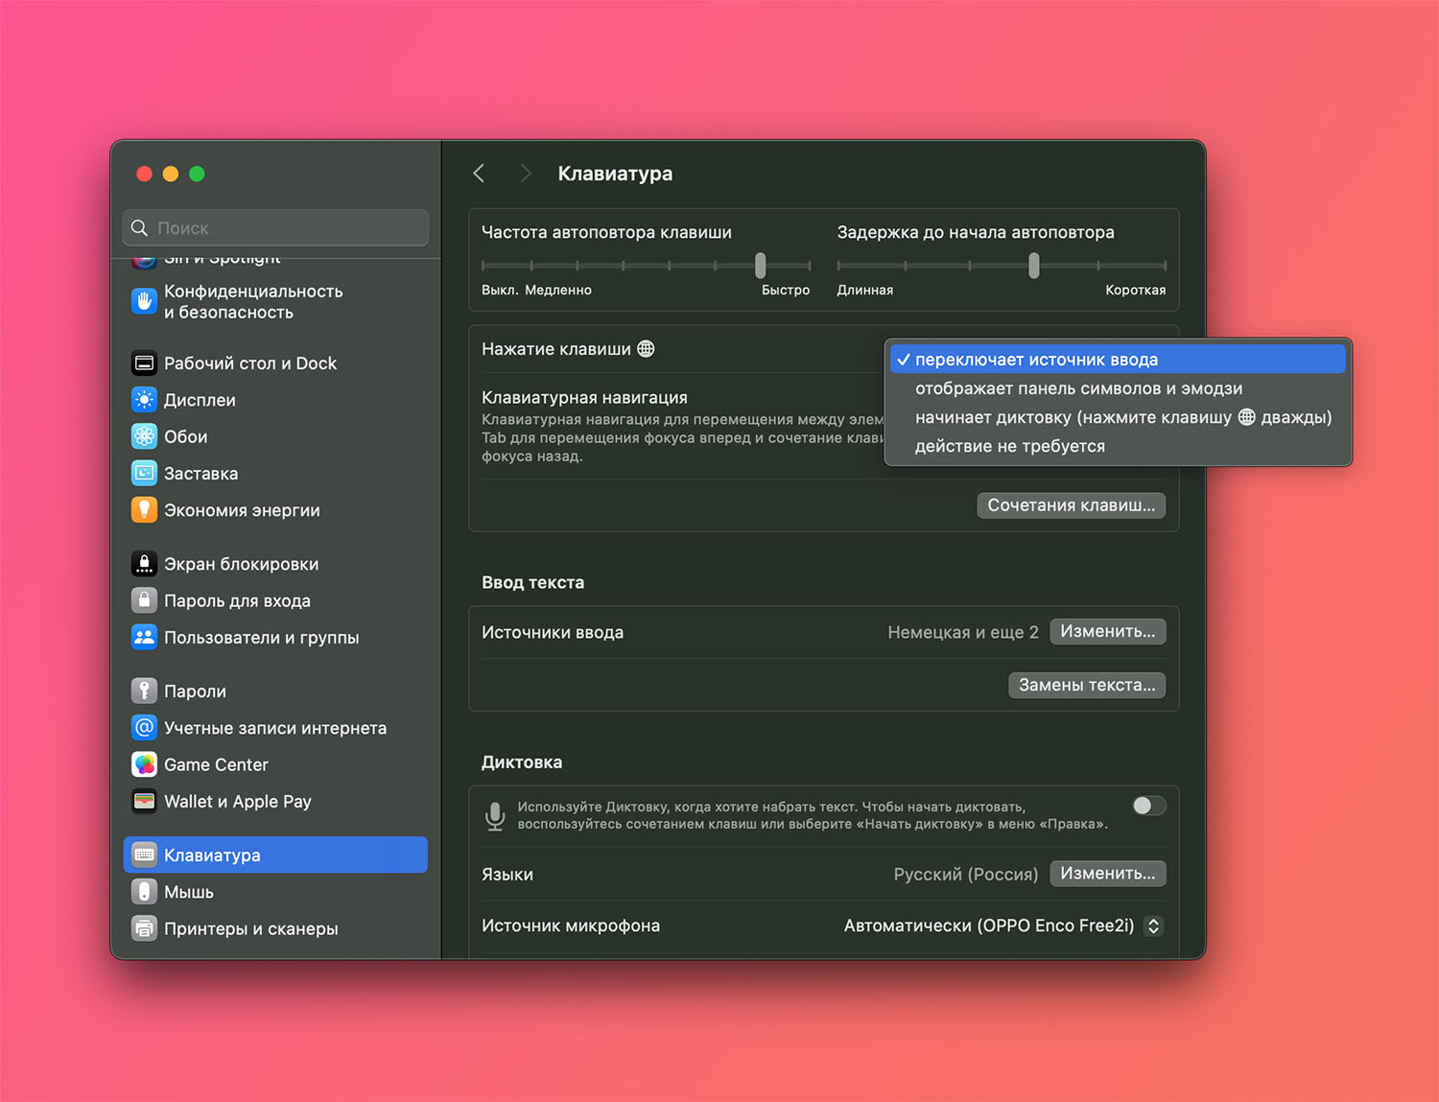
Task: Click the Обои wallpaper flower icon
Action: pos(144,436)
